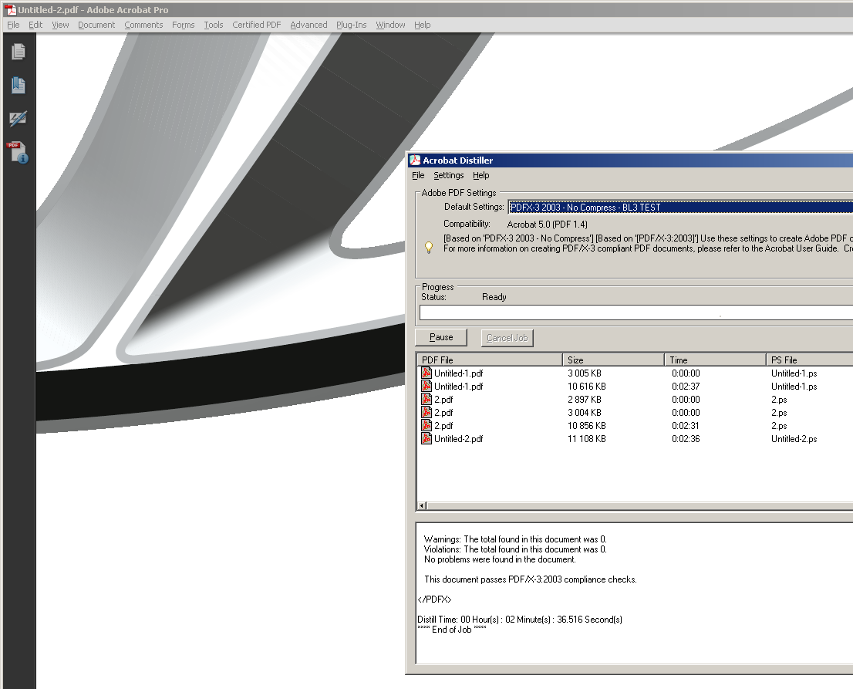Select the Untitled-2.pdf job name
The width and height of the screenshot is (853, 689).
coord(459,439)
